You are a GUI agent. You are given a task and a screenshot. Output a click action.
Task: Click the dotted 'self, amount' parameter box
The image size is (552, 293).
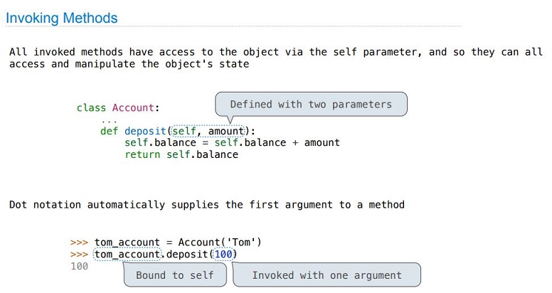pos(208,131)
